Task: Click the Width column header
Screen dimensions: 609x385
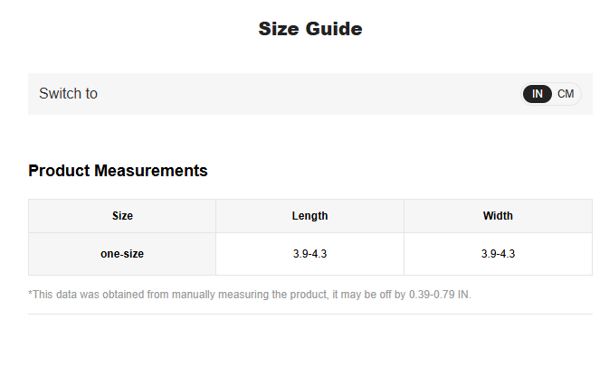Action: 498,216
